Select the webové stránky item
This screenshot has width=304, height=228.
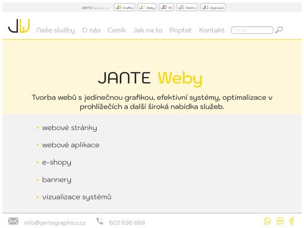pos(69,128)
